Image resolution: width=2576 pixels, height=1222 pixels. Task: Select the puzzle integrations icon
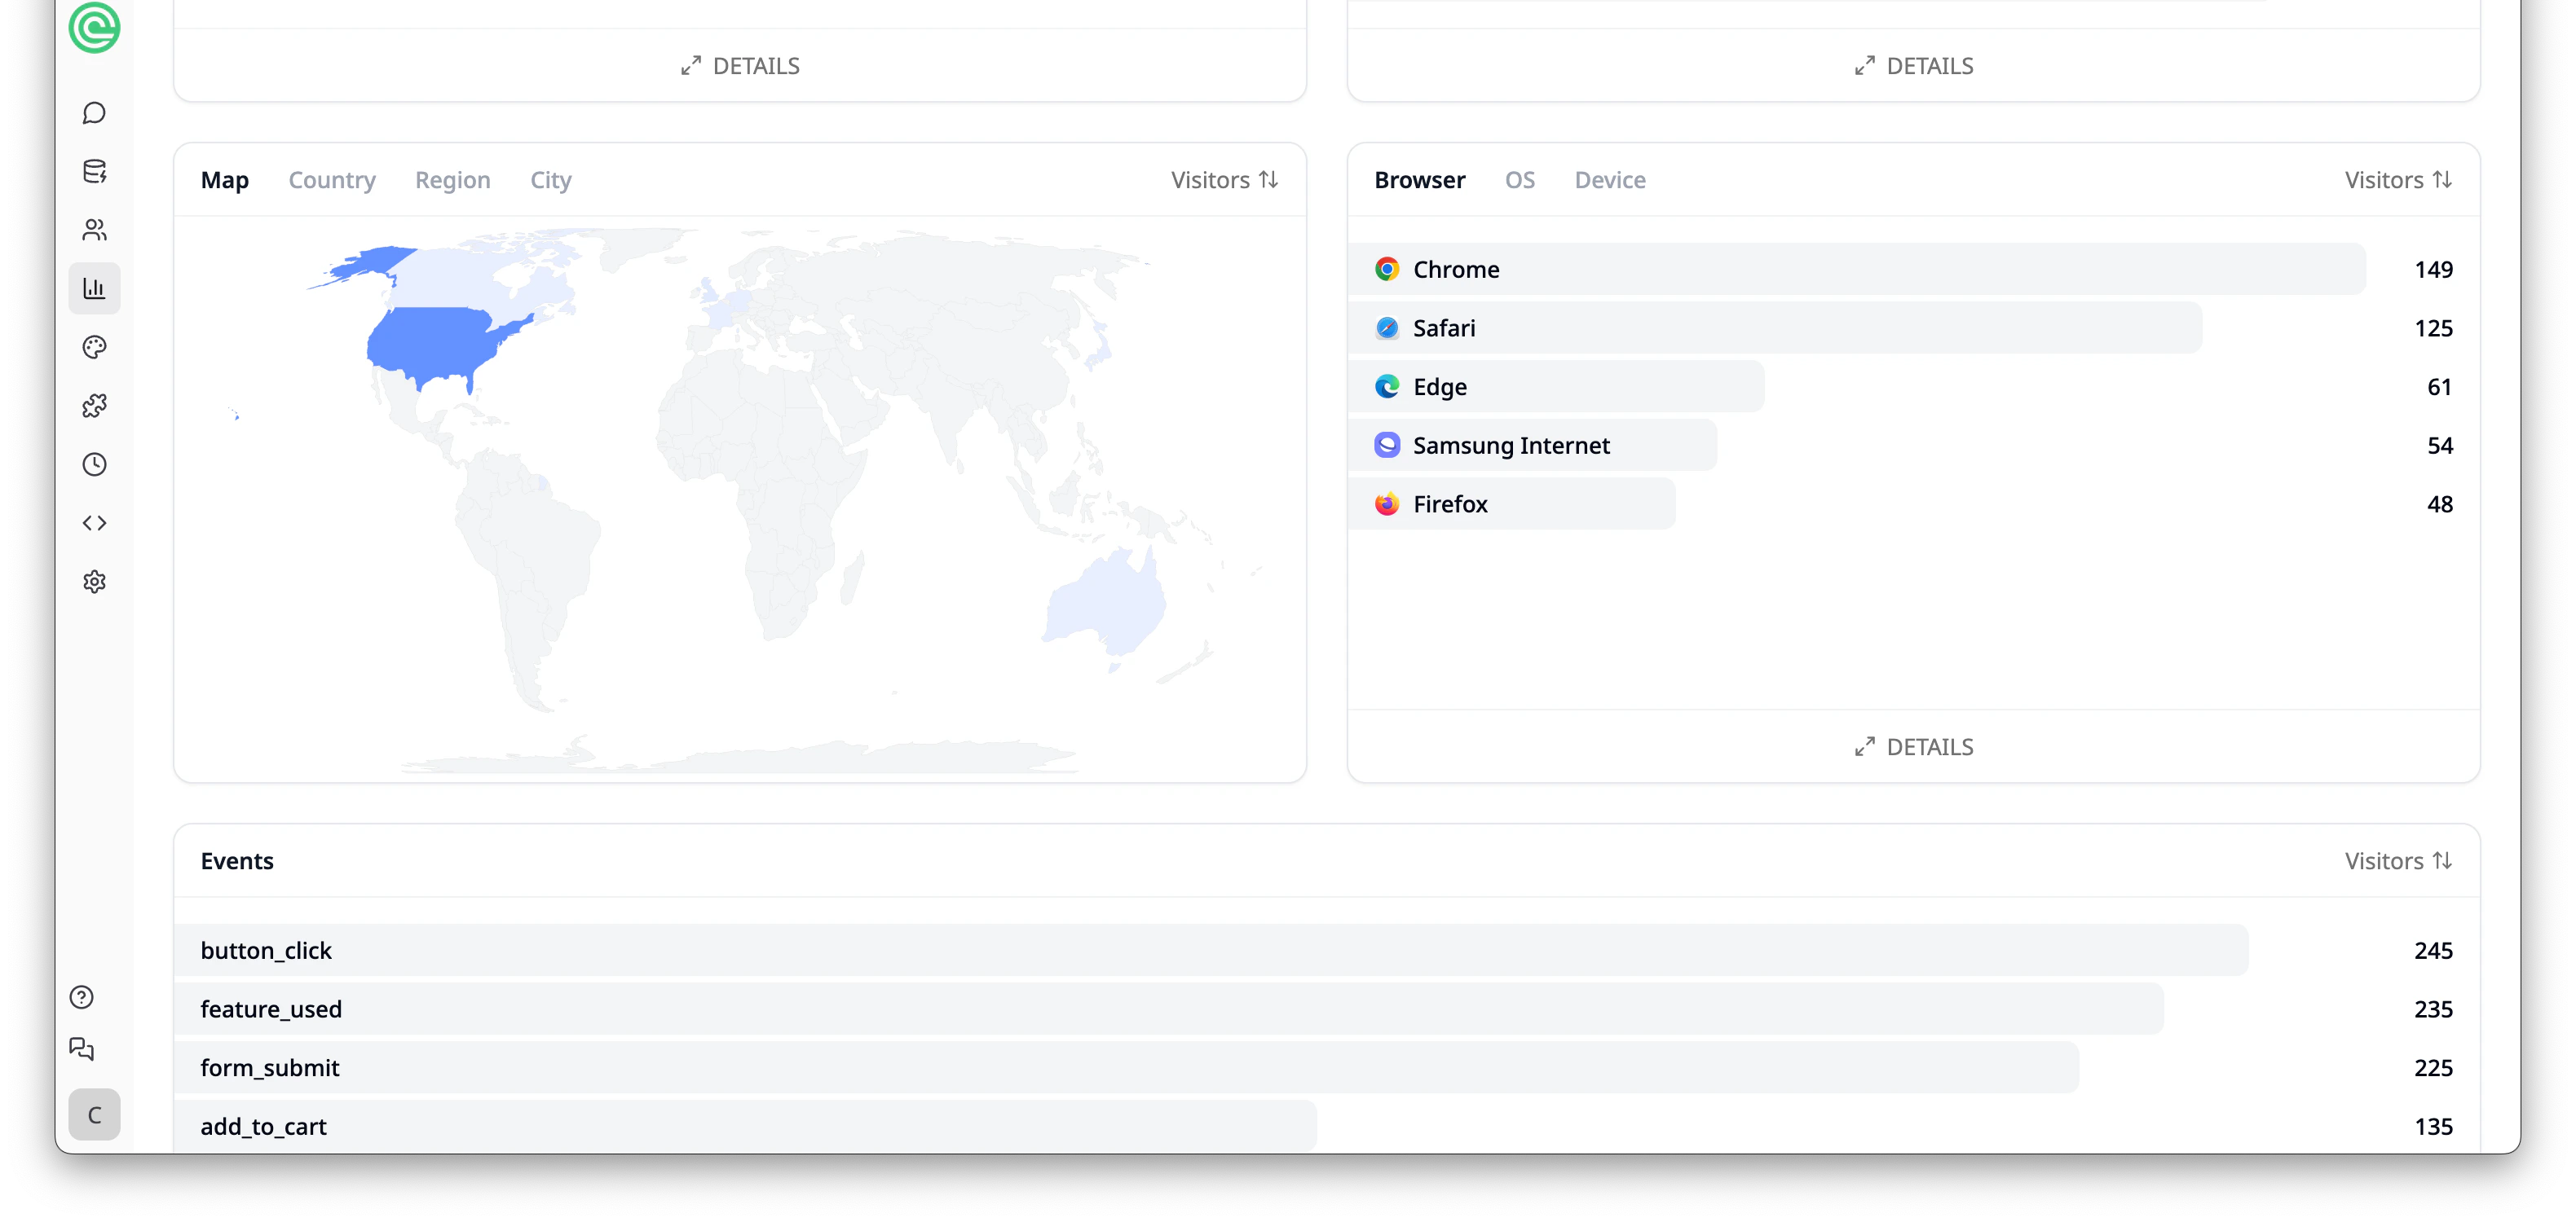[94, 406]
